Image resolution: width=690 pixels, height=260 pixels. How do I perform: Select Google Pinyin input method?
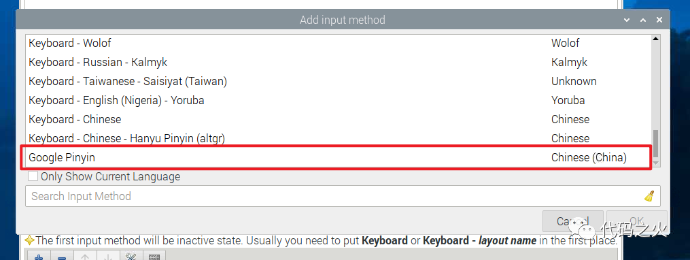point(338,157)
